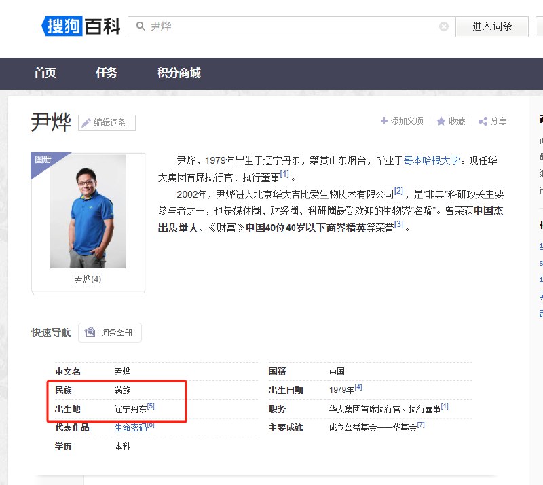Open reference [1] after 执行董事 in the intro
Screen dimensions: 543x485
pos(284,174)
